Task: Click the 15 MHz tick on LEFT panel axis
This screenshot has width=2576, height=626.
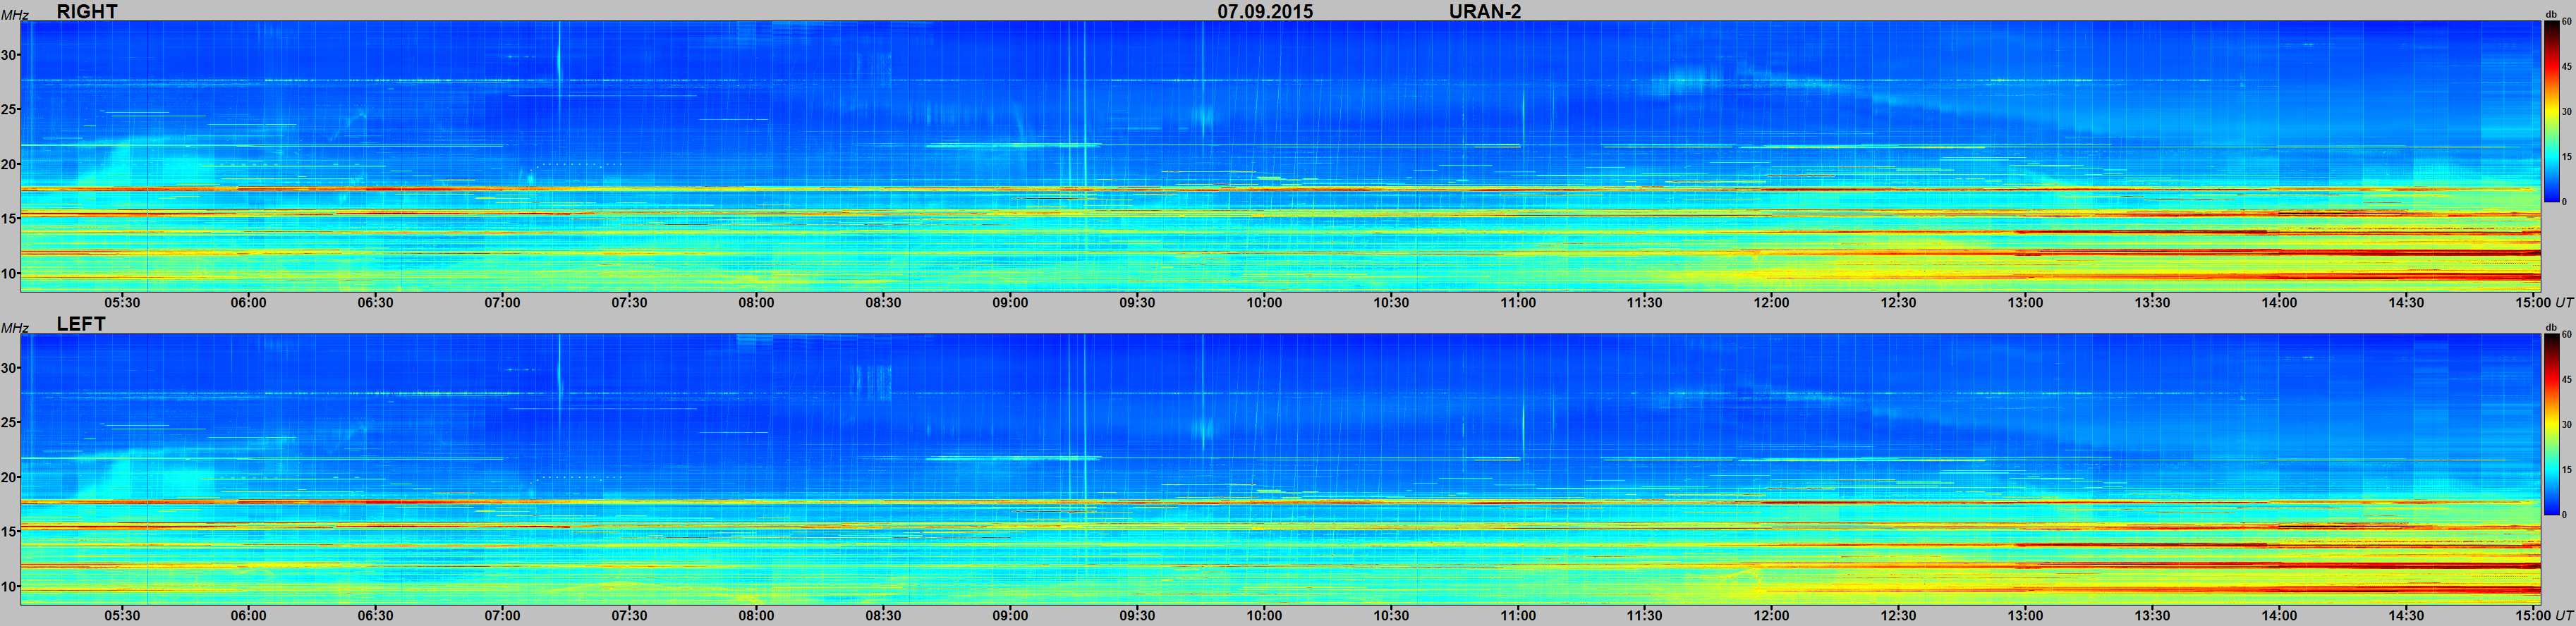Action: click(x=9, y=531)
